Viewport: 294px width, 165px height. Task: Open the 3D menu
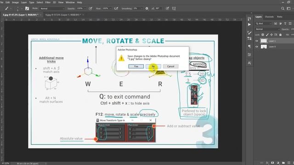[x=54, y=2]
